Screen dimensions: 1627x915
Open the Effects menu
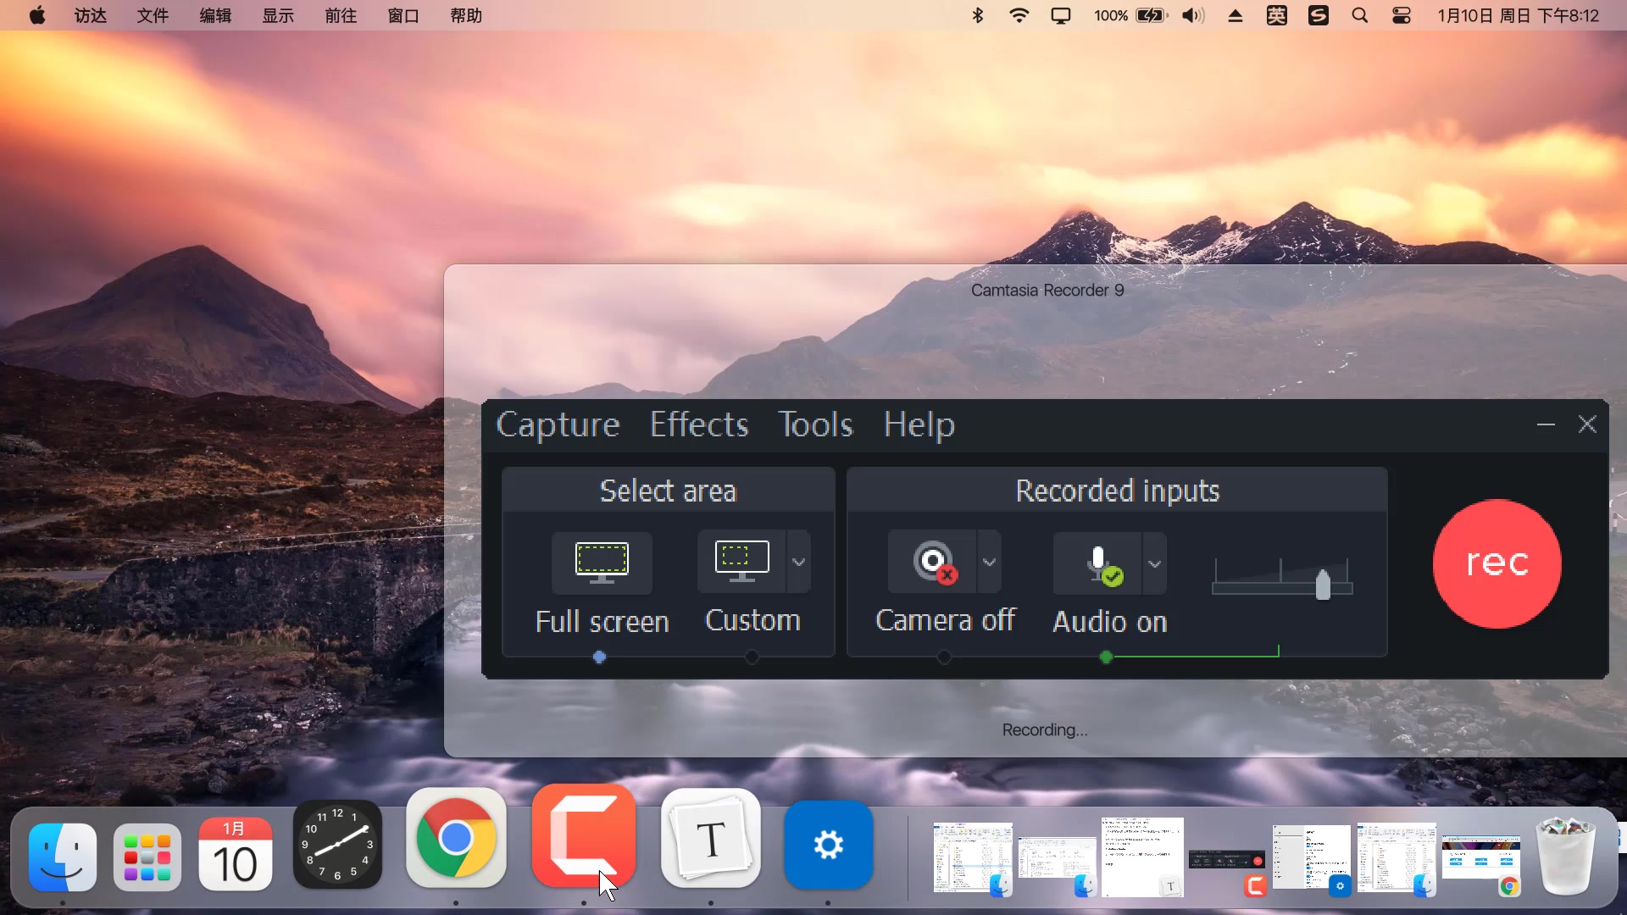[x=699, y=424]
